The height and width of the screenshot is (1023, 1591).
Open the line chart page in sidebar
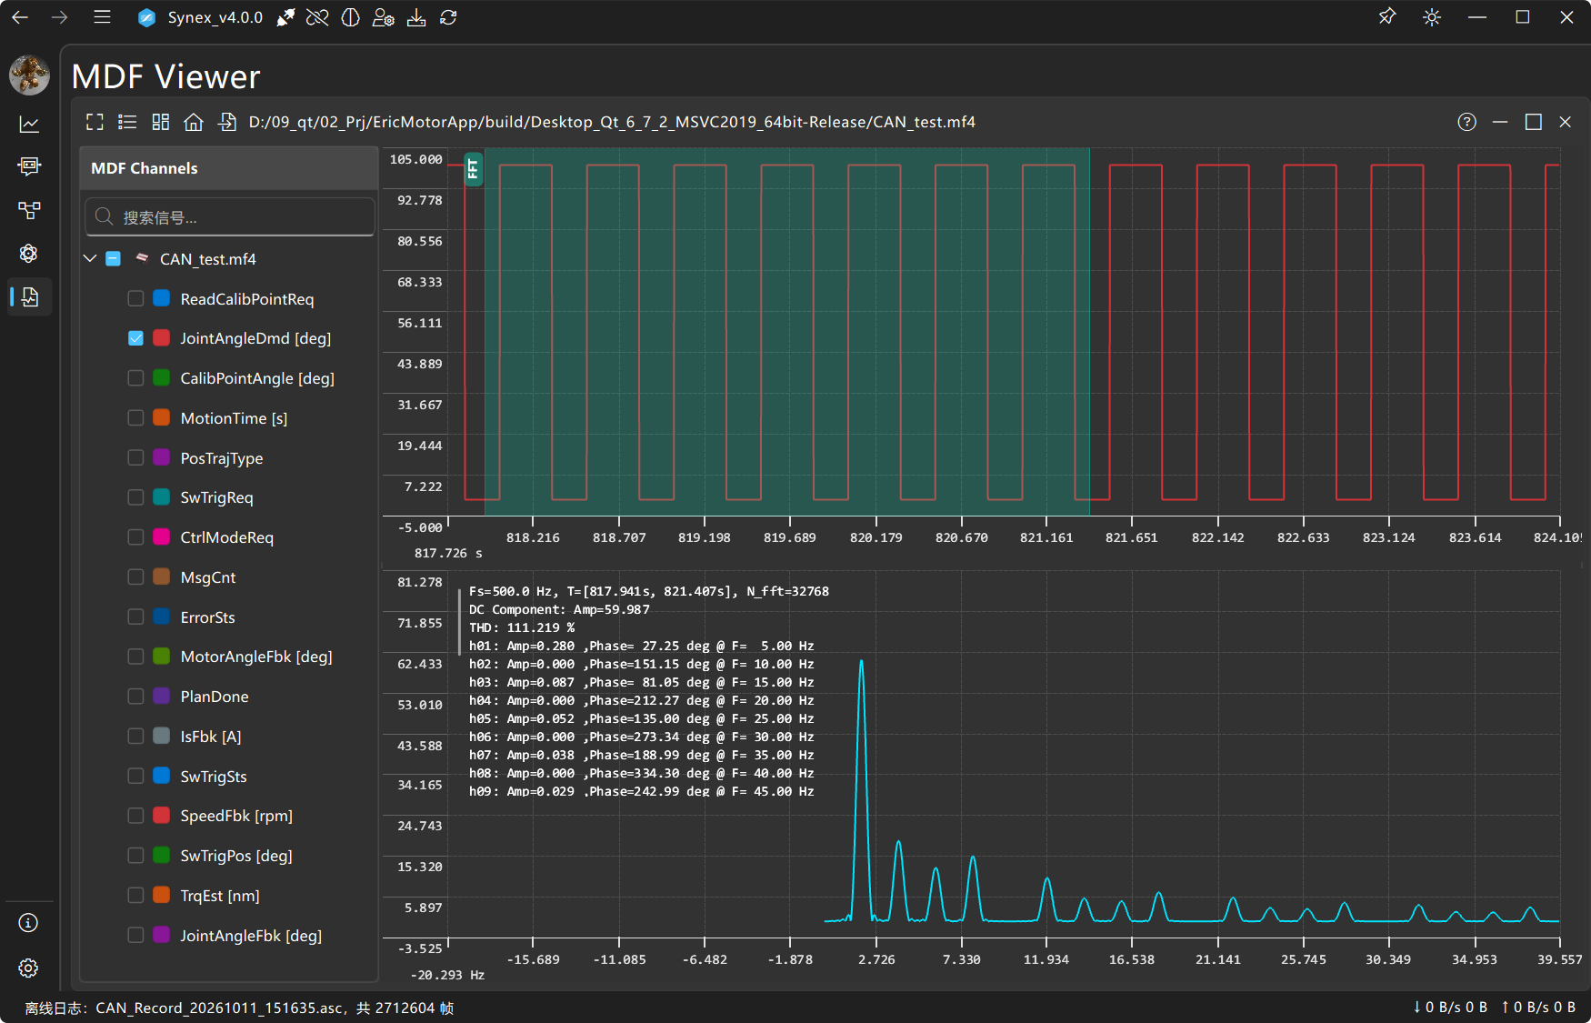29,124
